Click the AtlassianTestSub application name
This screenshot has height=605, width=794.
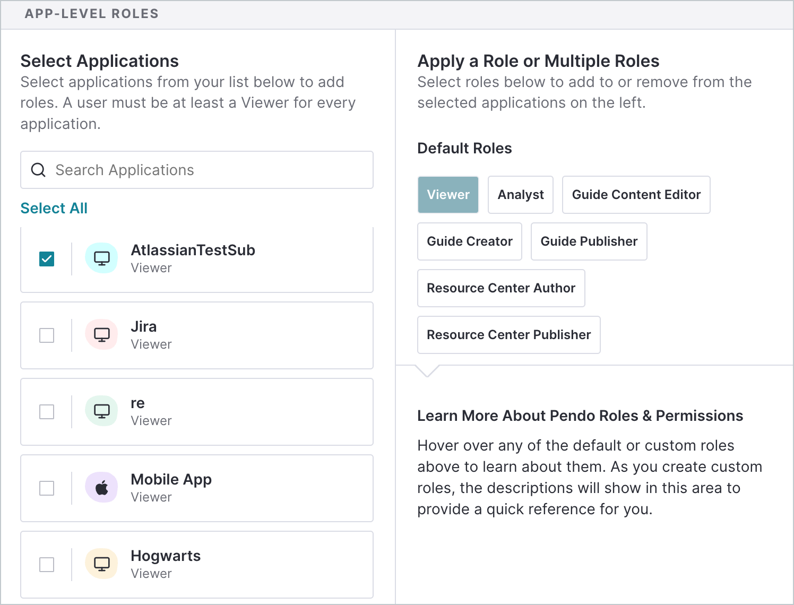[x=193, y=250]
